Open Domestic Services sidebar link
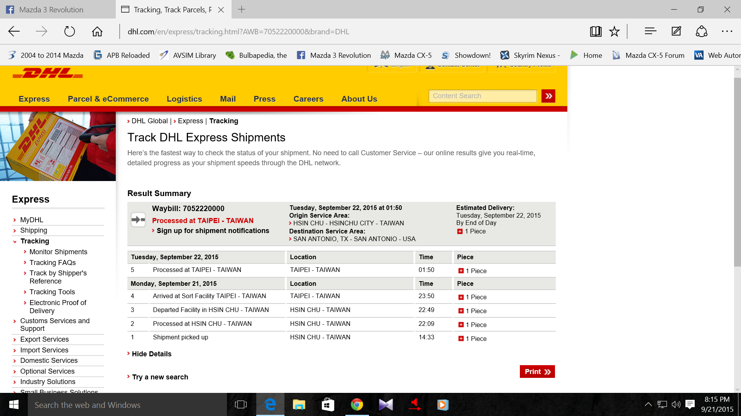This screenshot has height=416, width=741. [49, 361]
